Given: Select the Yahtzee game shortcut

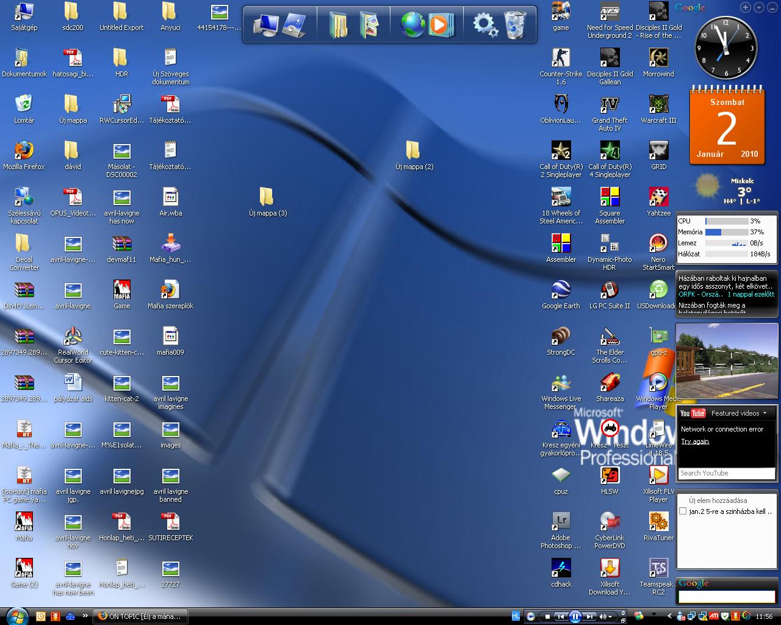Looking at the screenshot, I should (x=658, y=203).
